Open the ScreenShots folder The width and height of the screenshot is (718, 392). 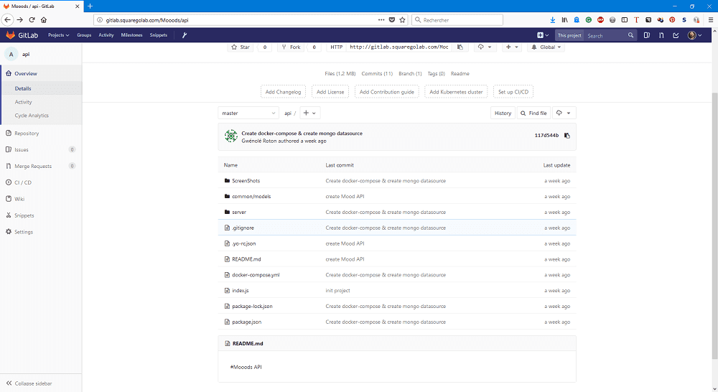[x=246, y=181]
